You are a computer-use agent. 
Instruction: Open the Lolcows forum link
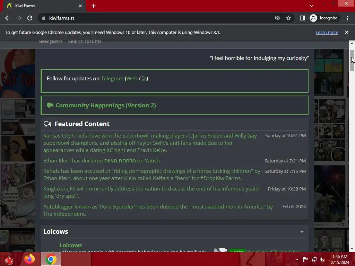tap(71, 245)
